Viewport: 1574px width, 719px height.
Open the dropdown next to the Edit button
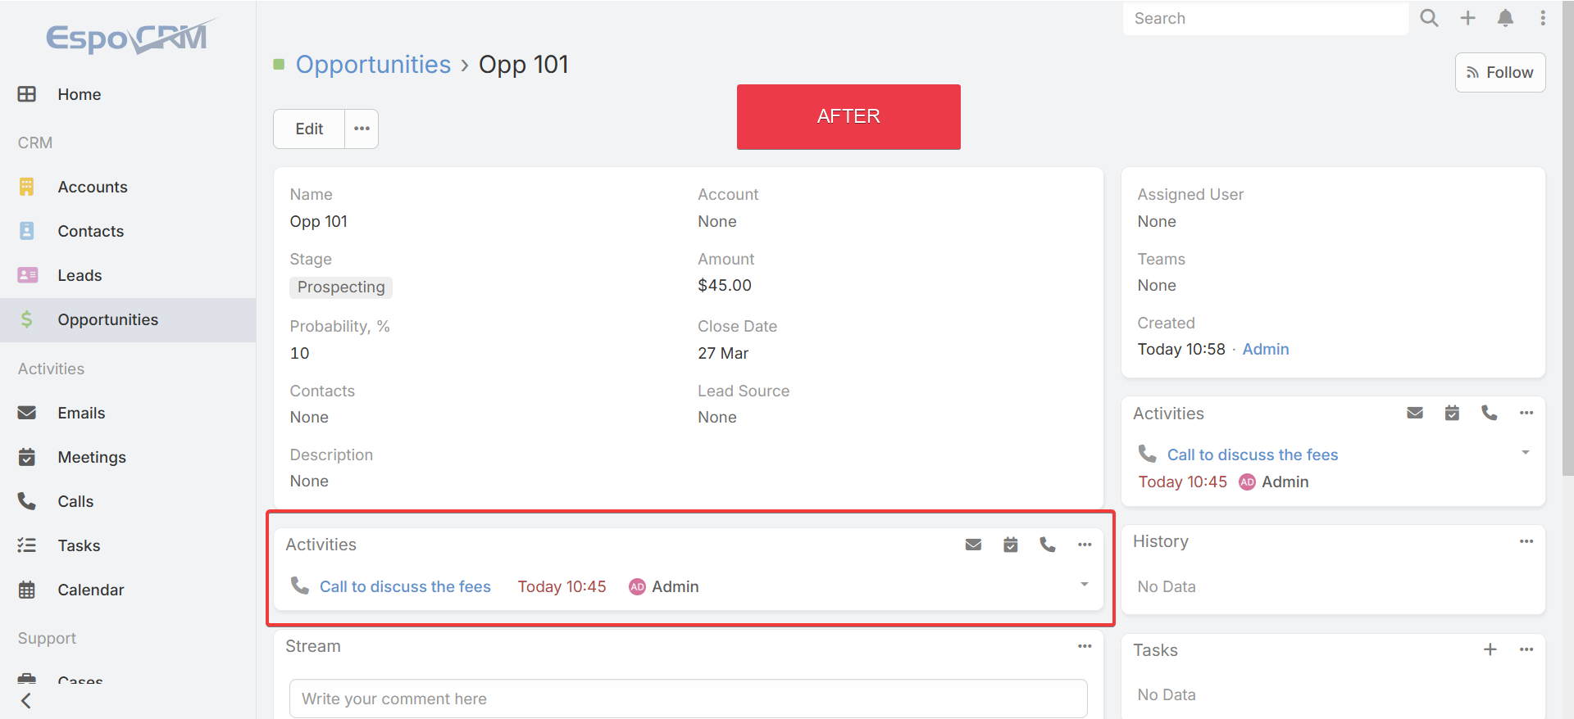[x=362, y=129]
